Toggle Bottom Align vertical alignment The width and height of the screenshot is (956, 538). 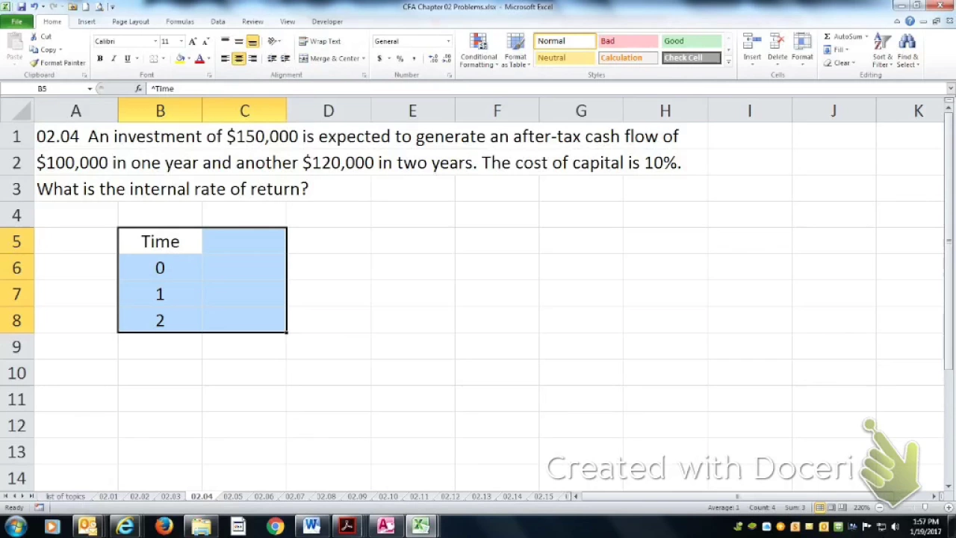pyautogui.click(x=252, y=41)
